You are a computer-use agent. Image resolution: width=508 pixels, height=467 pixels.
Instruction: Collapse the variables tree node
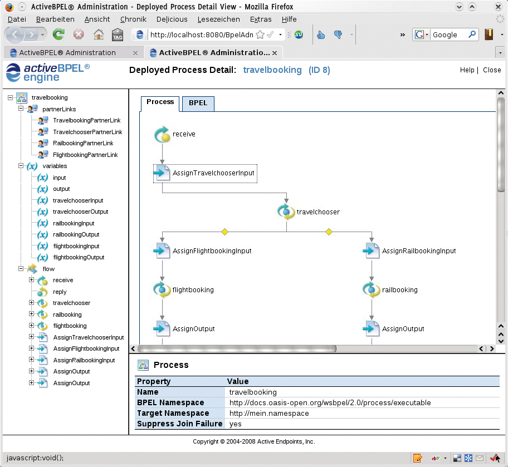(x=21, y=166)
